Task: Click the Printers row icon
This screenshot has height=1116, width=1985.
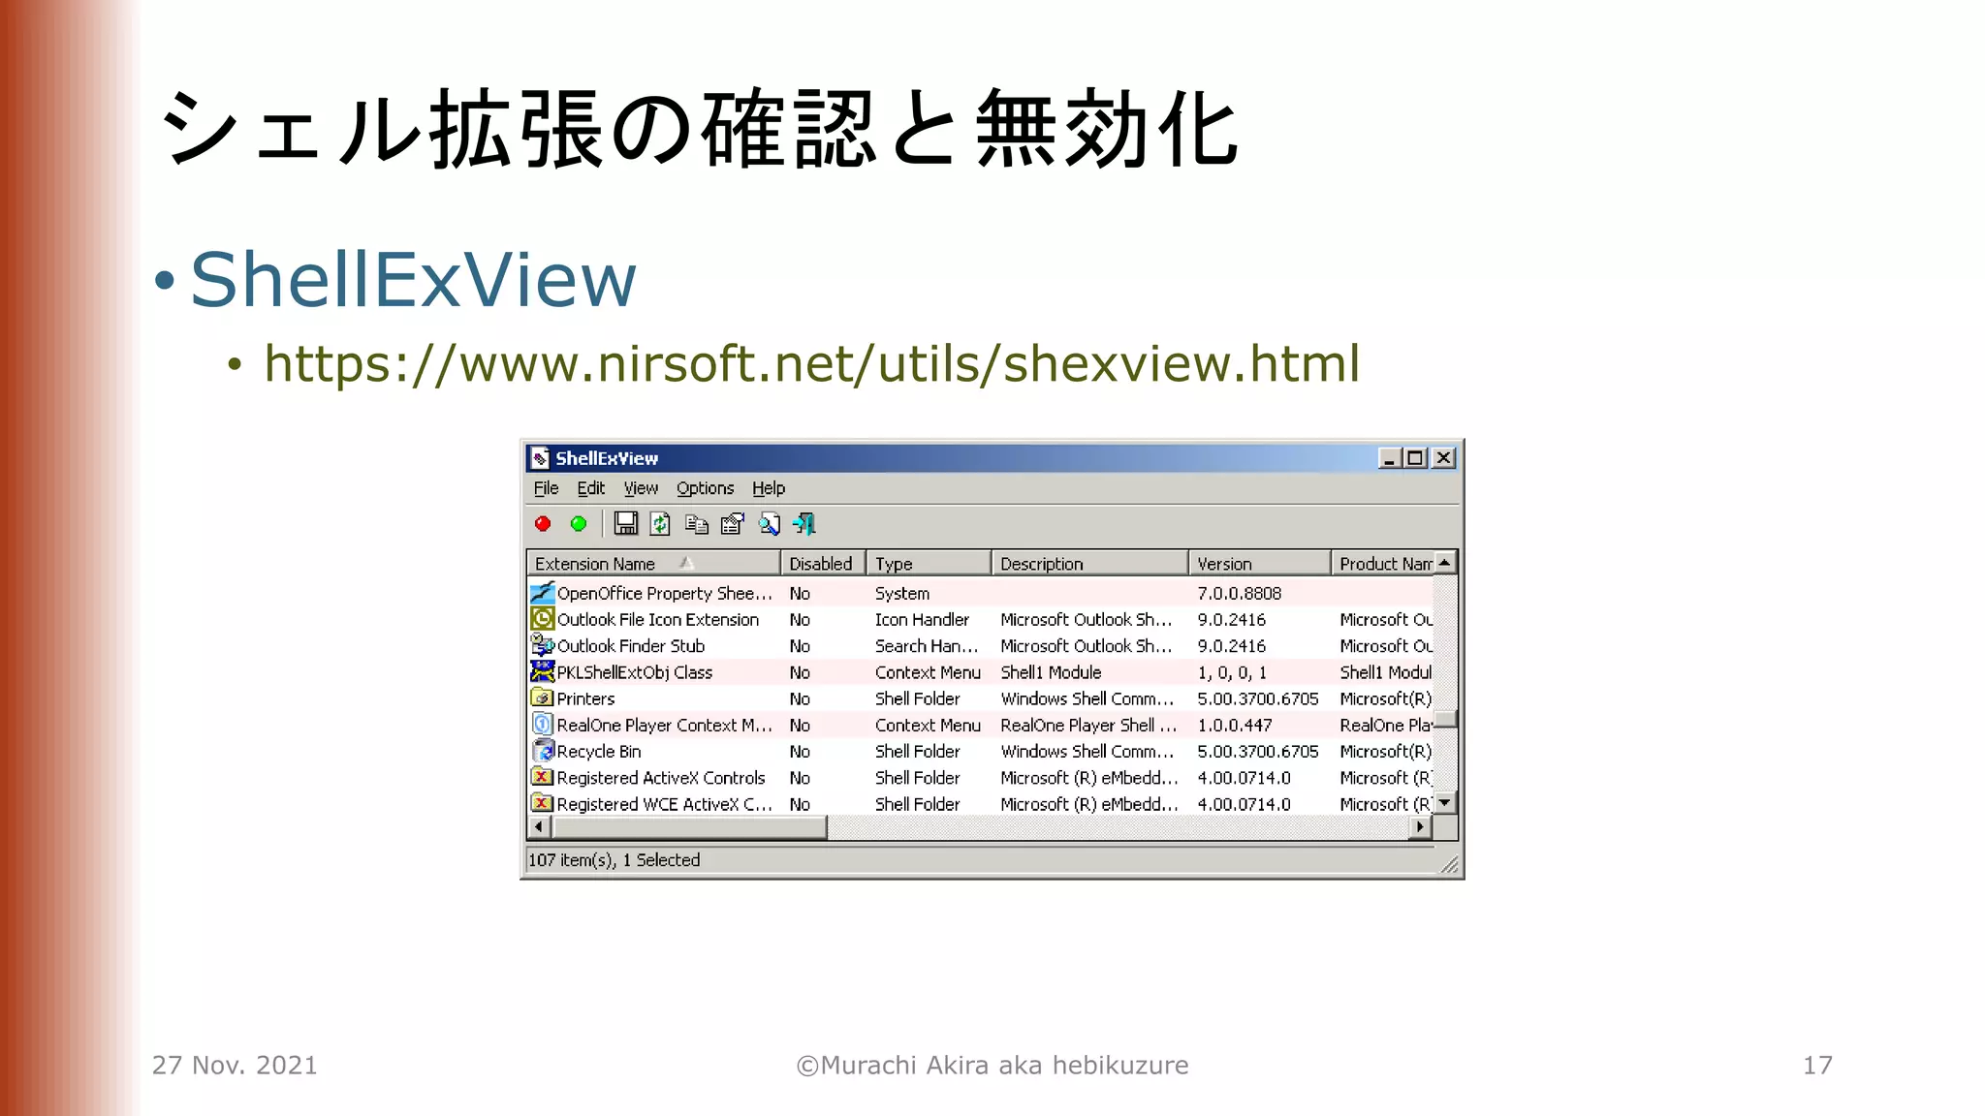Action: pyautogui.click(x=543, y=698)
